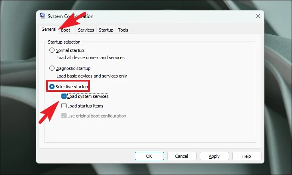Go to the Tools tab
Viewport: 292px width, 175px height.
pyautogui.click(x=123, y=30)
